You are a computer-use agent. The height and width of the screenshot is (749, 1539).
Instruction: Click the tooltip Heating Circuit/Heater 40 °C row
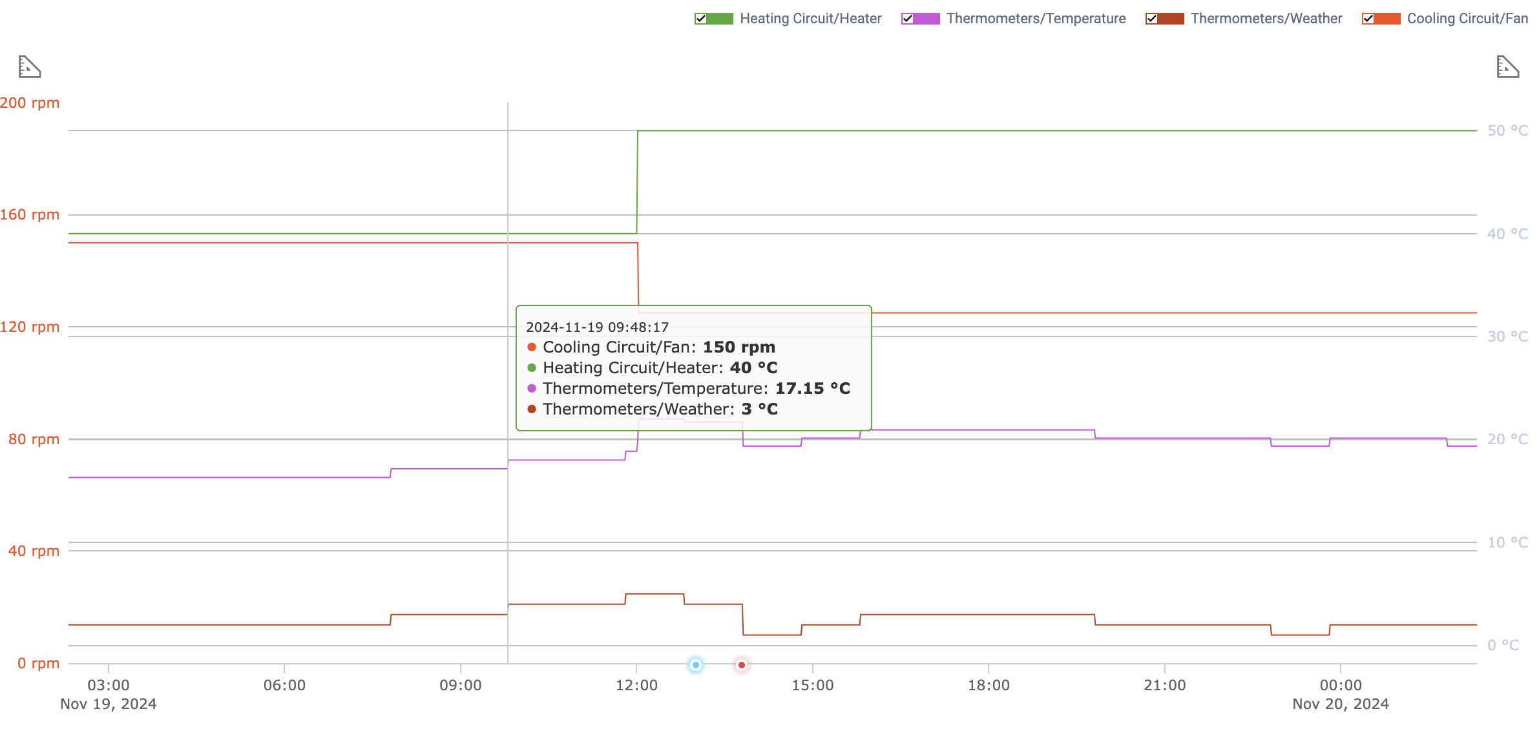tap(653, 368)
